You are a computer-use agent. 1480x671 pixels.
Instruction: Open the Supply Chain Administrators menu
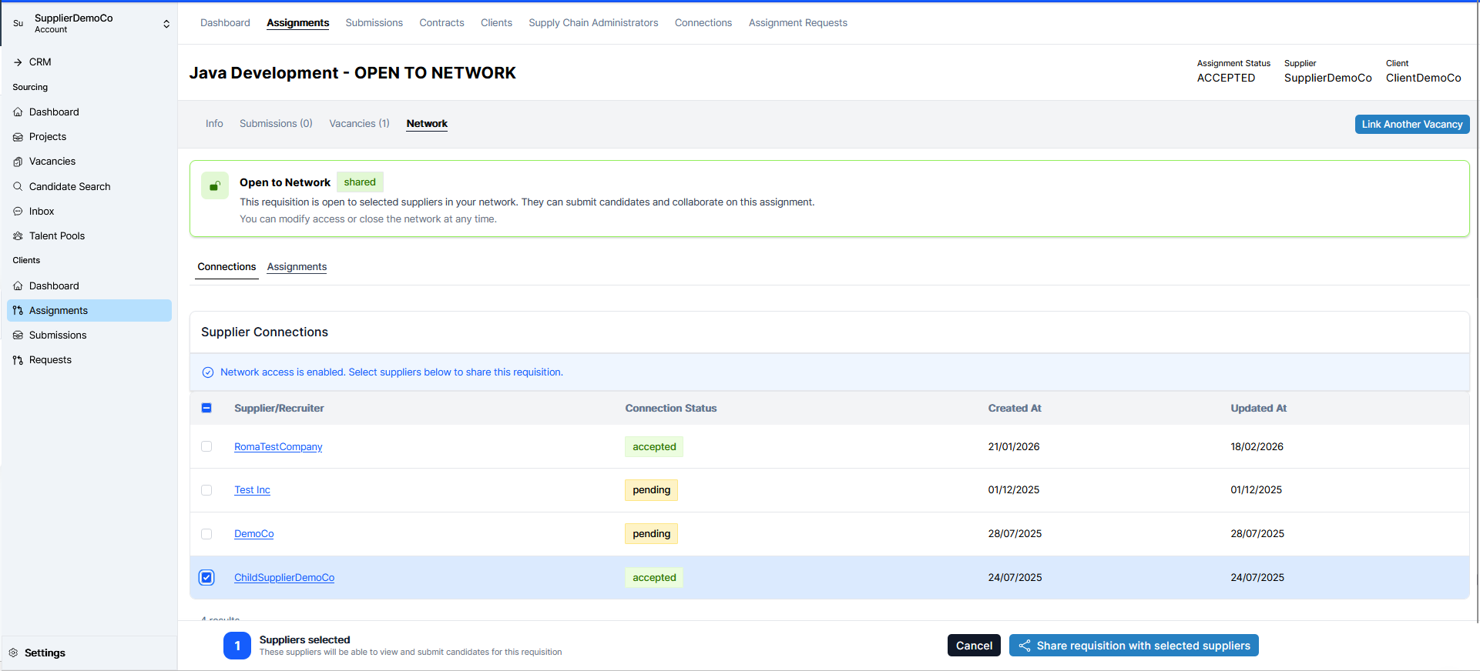pos(593,23)
